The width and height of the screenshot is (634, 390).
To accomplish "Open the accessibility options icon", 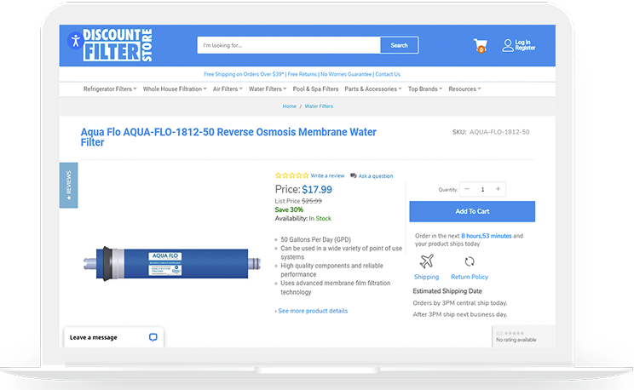I will pos(75,41).
